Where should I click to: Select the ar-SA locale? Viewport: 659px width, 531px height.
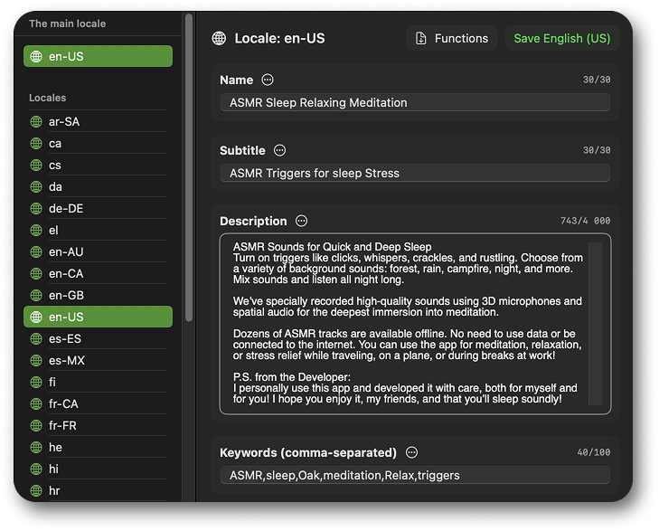pyautogui.click(x=98, y=121)
